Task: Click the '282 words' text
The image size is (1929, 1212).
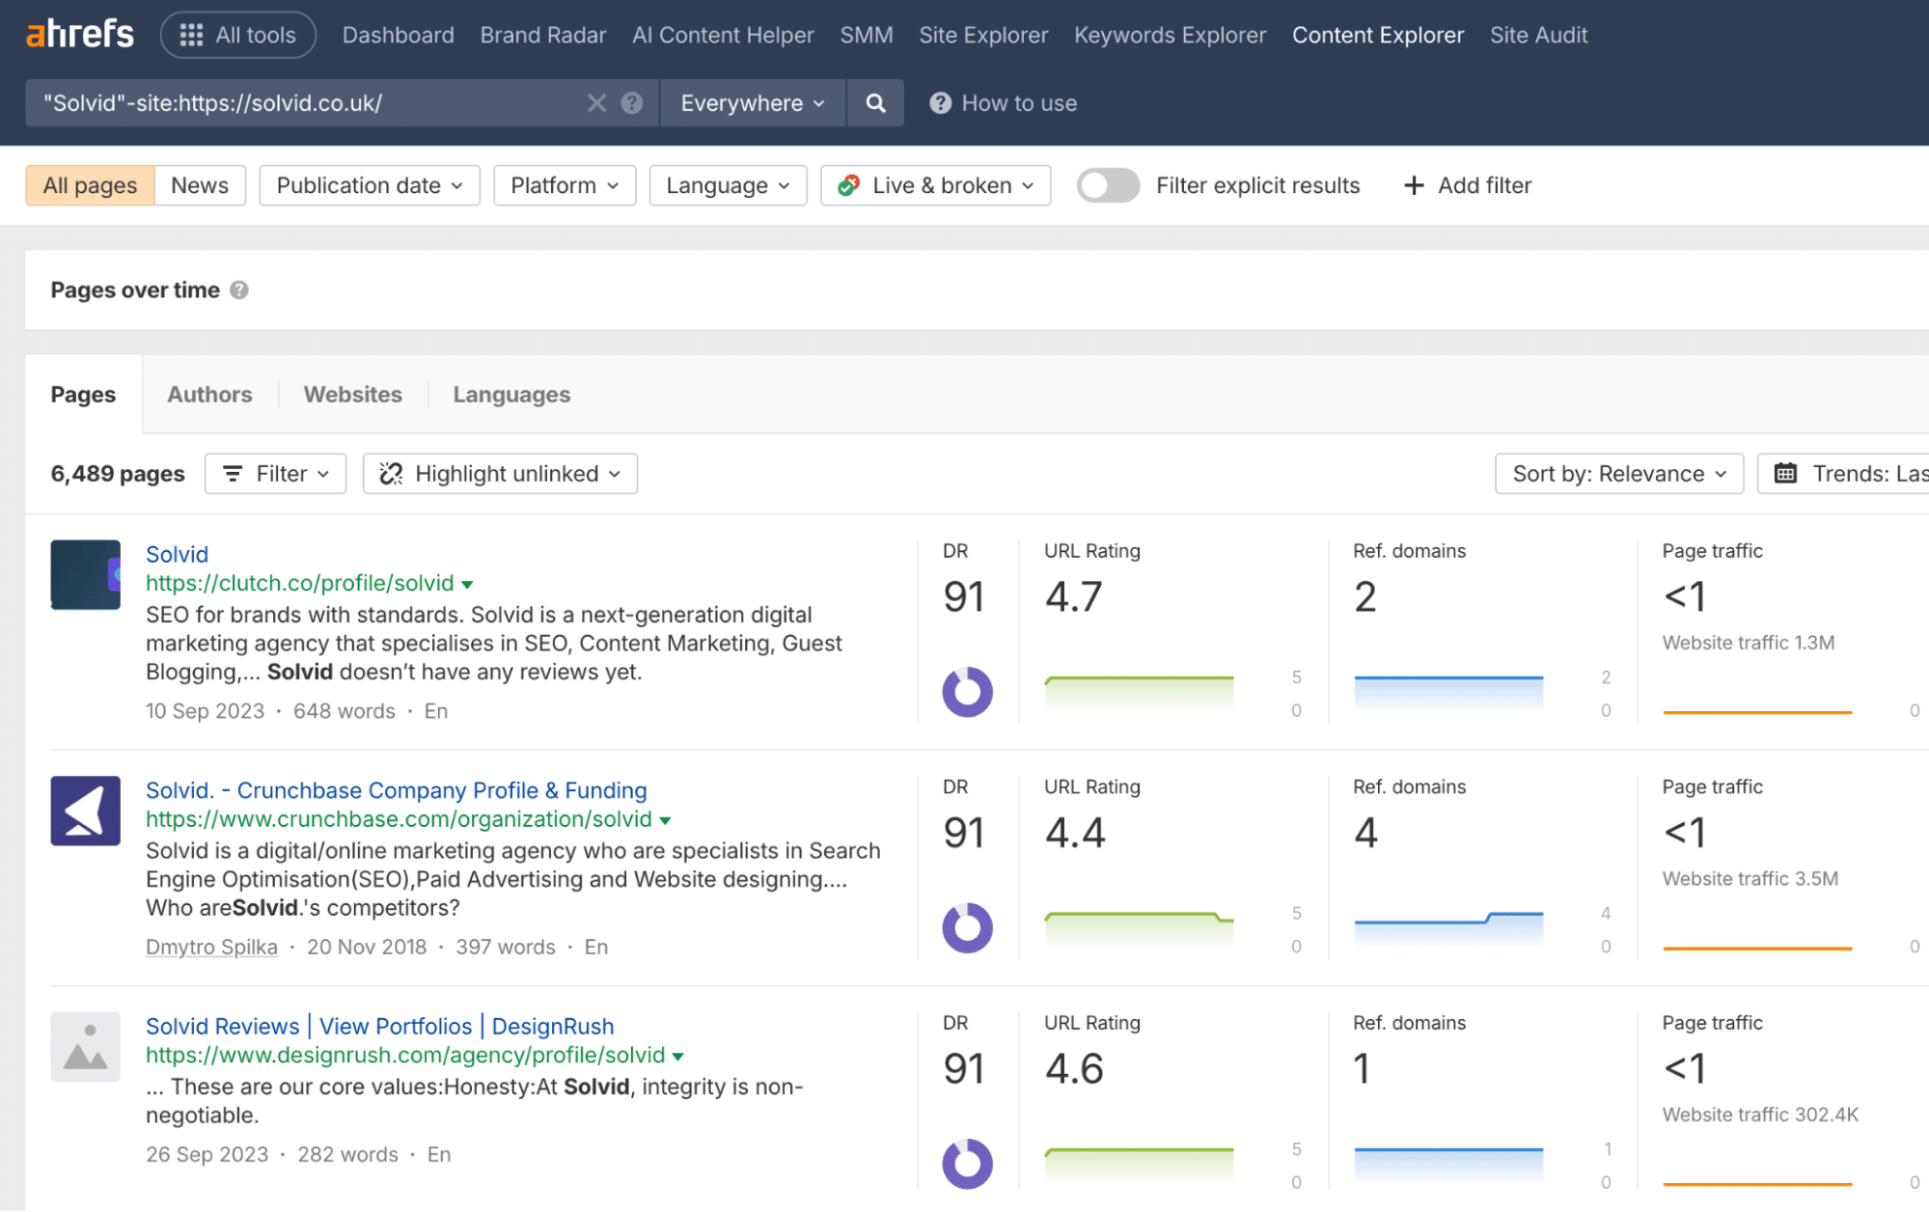Action: 347,1155
